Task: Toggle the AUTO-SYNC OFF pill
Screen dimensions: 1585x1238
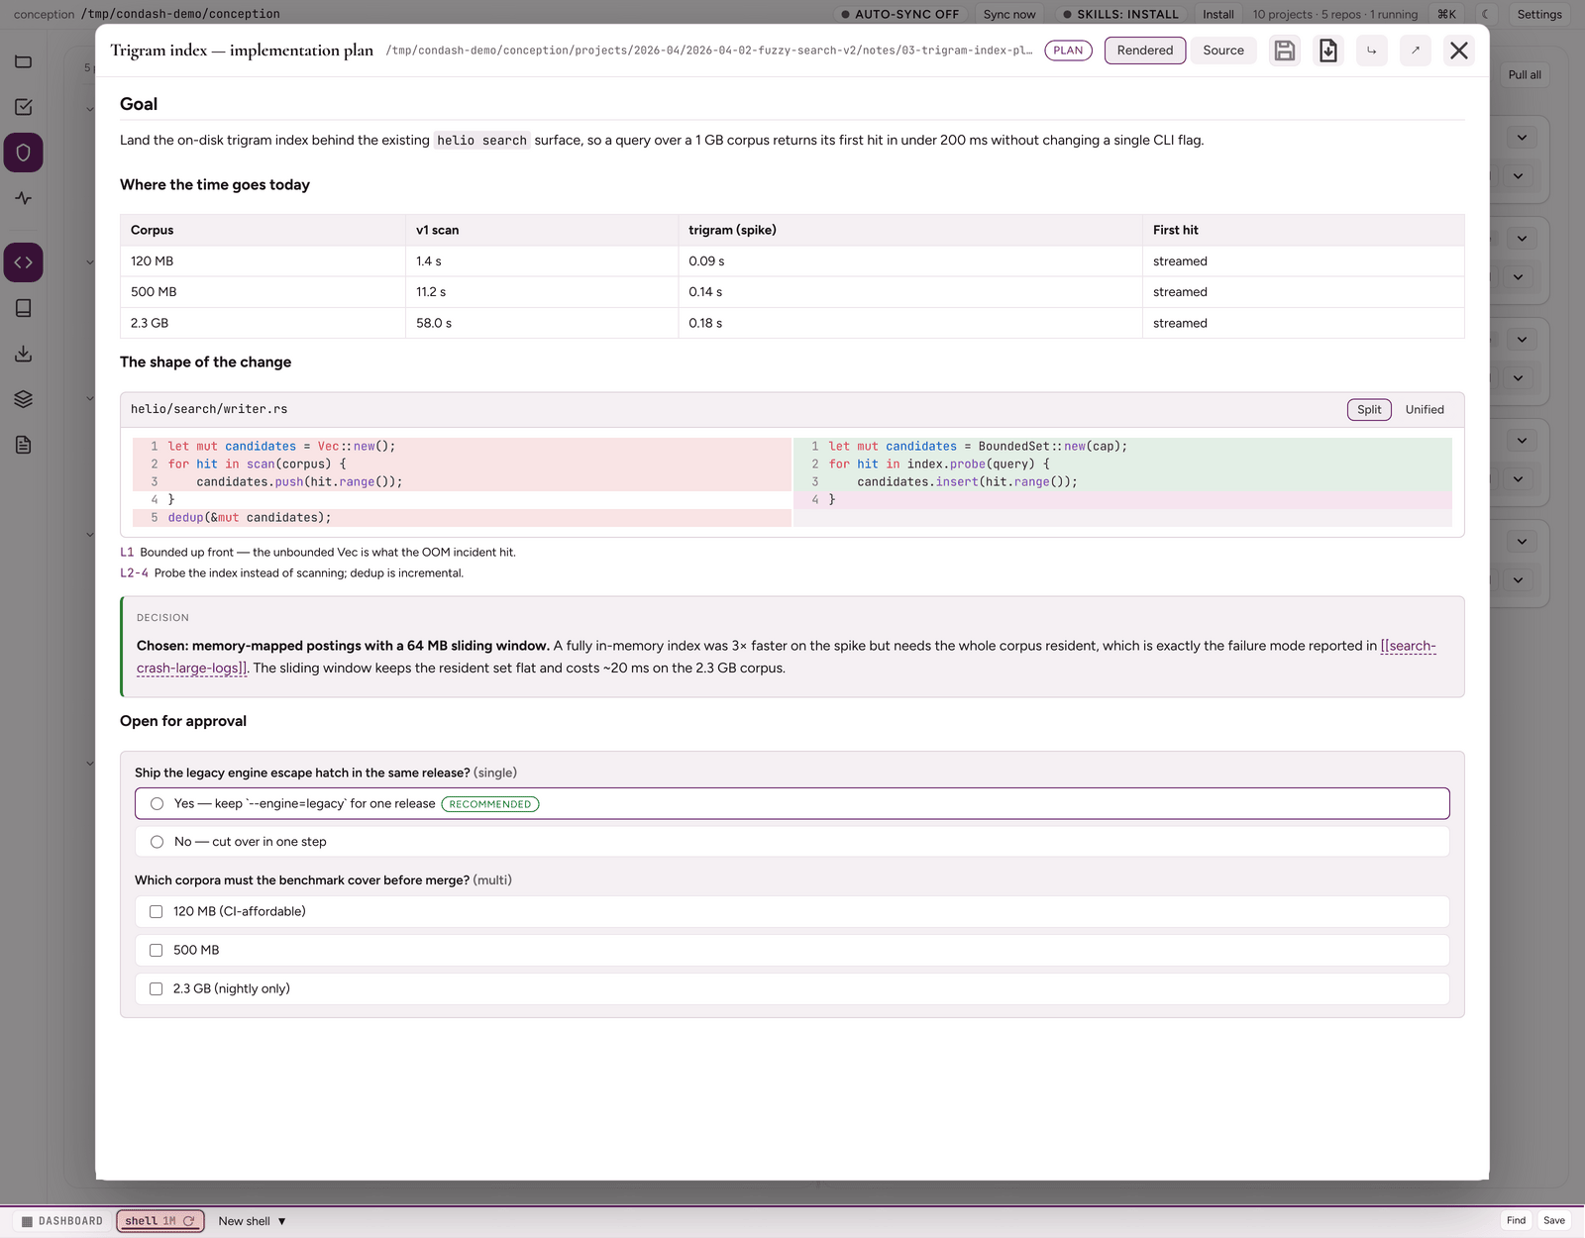Action: (x=899, y=14)
